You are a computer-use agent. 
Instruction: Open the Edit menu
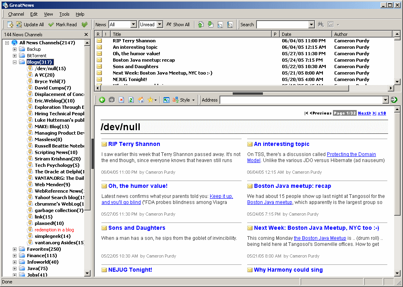click(x=34, y=14)
